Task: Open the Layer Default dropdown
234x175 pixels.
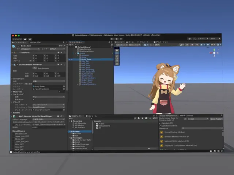Action: point(57,49)
